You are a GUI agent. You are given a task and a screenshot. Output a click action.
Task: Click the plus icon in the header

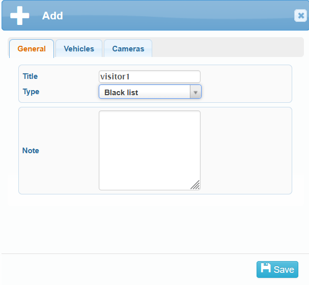tap(19, 15)
